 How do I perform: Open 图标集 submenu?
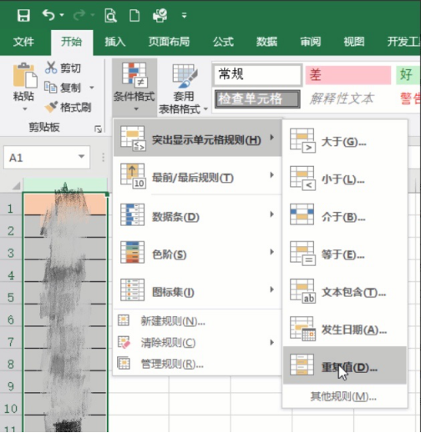pos(197,290)
